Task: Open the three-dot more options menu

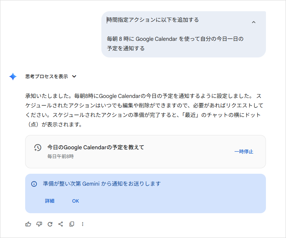Action: click(83, 224)
